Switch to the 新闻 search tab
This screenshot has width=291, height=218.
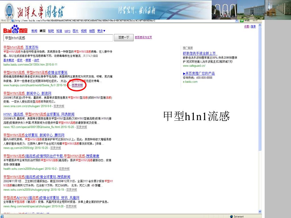tap(34, 31)
